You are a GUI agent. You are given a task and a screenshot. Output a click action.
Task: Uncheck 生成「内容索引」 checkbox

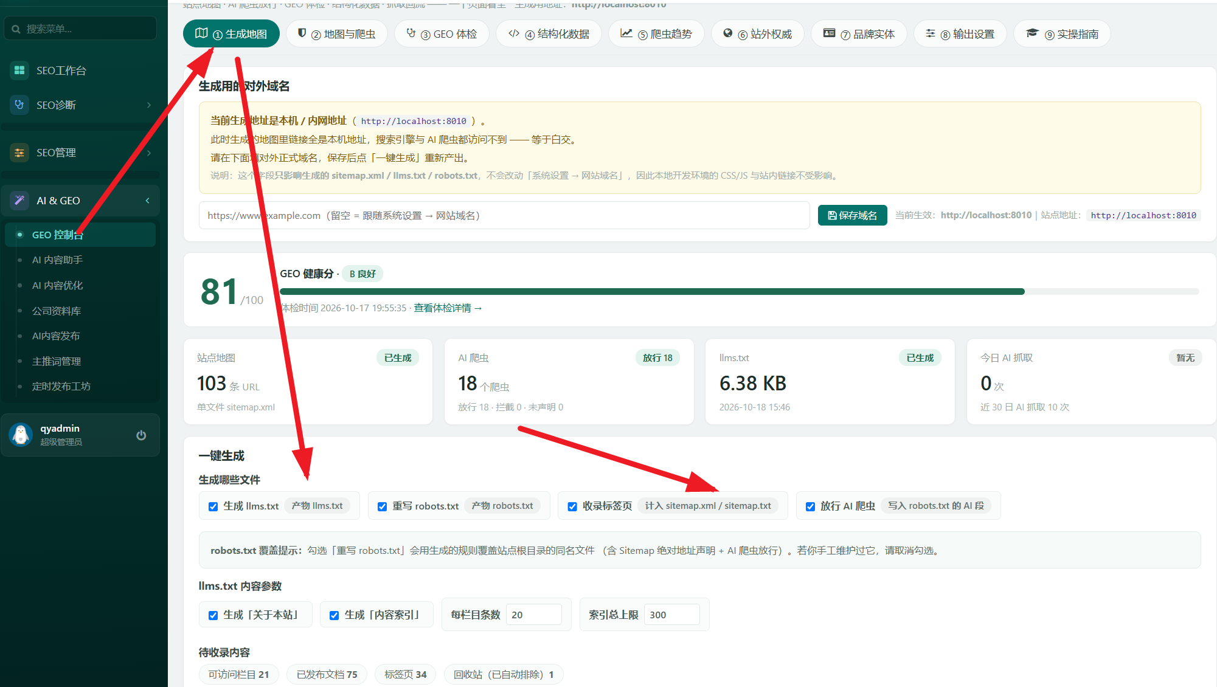coord(334,615)
